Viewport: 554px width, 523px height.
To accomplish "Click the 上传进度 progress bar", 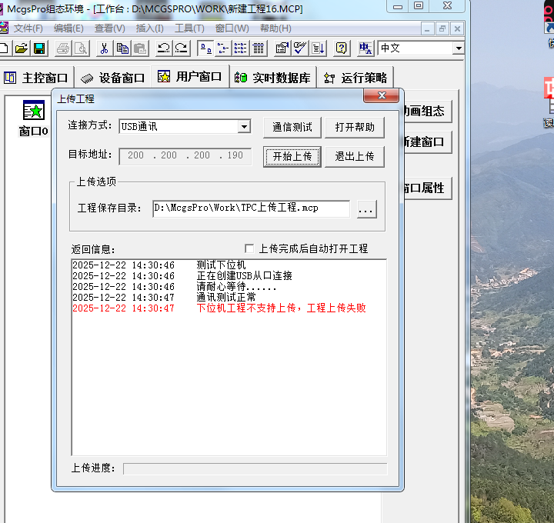I will pyautogui.click(x=255, y=468).
